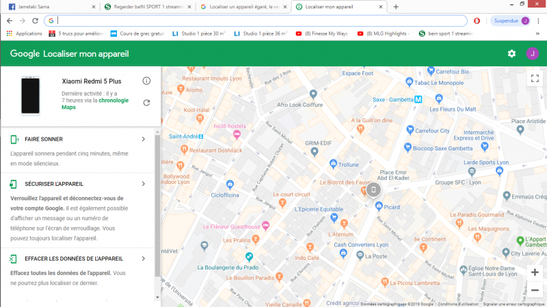This screenshot has width=547, height=307.
Task: Switch to Regarder beIN SPORT 1 tab
Action: (148, 7)
